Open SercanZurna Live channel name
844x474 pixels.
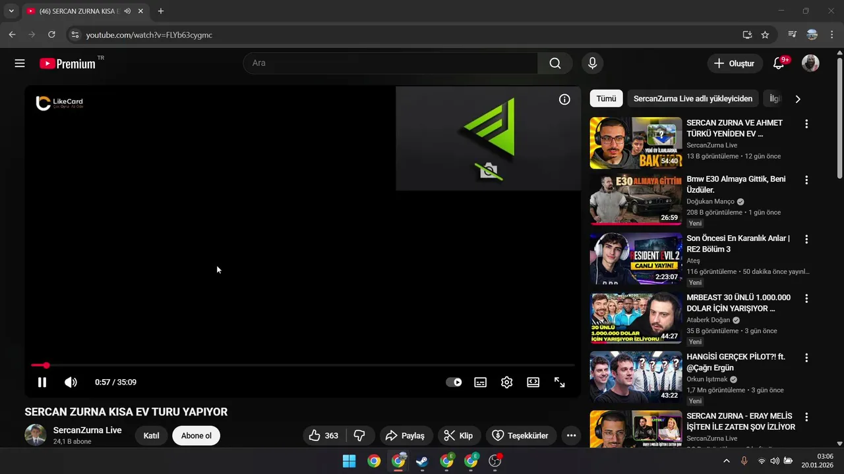[87, 430]
